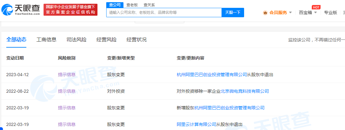The width and height of the screenshot is (345, 130).
Task: Switch to the 经营状况 tab
Action: [x=137, y=40]
